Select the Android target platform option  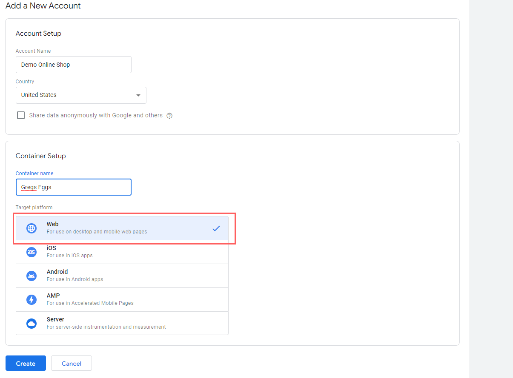[122, 276]
